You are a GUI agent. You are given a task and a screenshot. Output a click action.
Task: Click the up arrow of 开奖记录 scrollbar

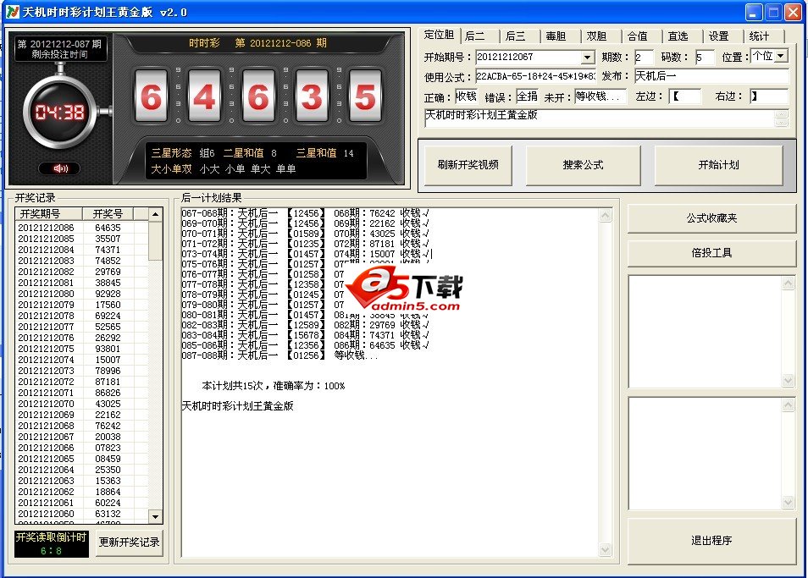[x=155, y=213]
